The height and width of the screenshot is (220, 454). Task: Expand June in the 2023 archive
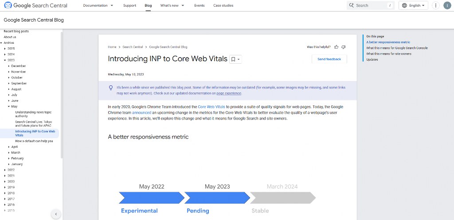9,100
